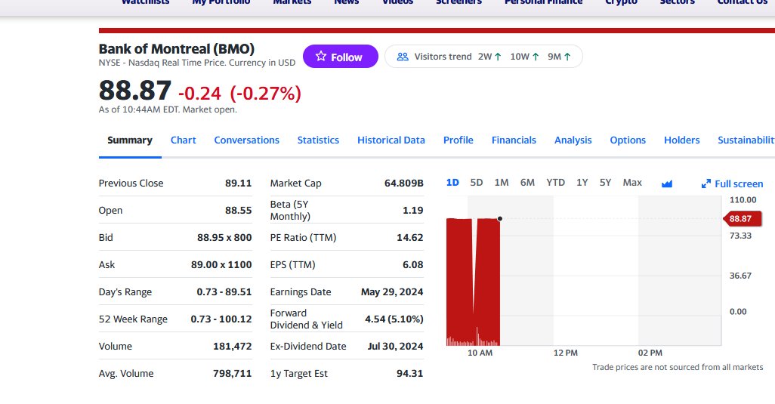Click Forward Dividend & Yield 4.54 (5.10%)
This screenshot has width=775, height=404.
point(394,319)
